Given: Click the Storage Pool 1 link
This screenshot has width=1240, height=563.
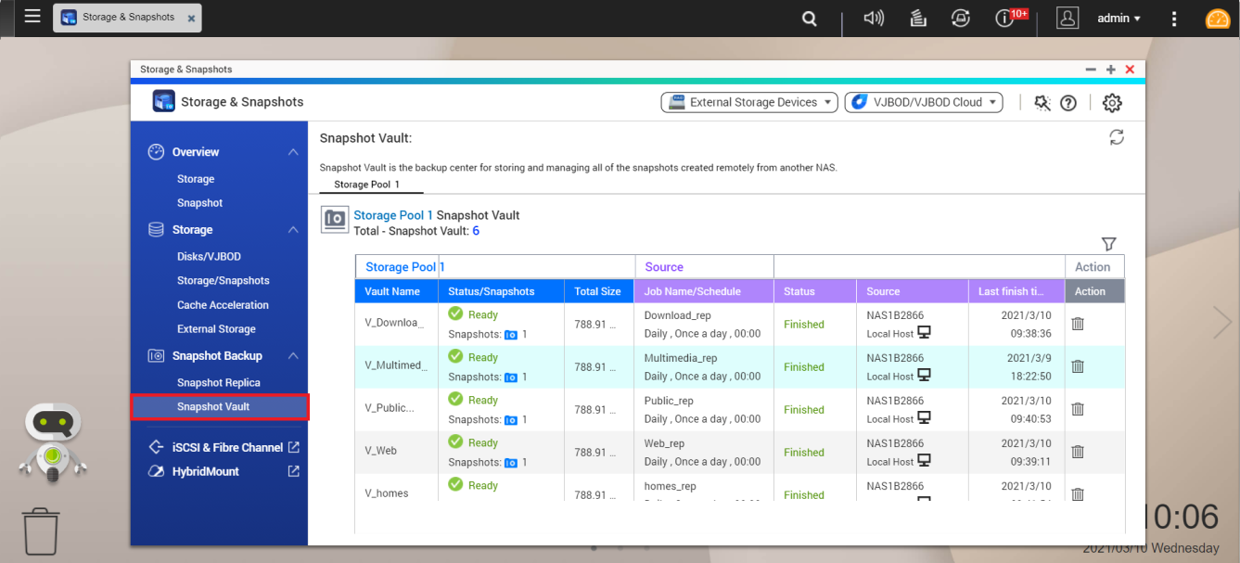Looking at the screenshot, I should [393, 215].
